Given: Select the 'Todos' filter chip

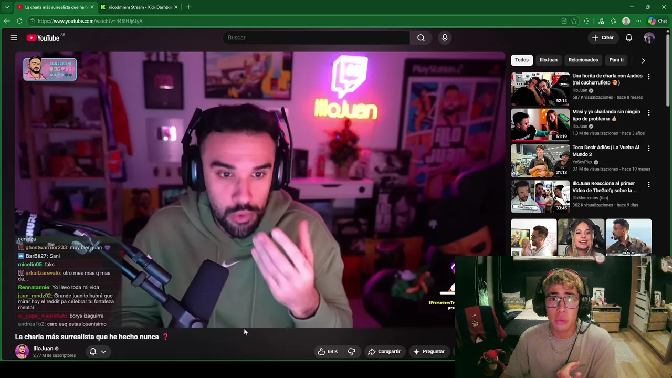Looking at the screenshot, I should 522,60.
